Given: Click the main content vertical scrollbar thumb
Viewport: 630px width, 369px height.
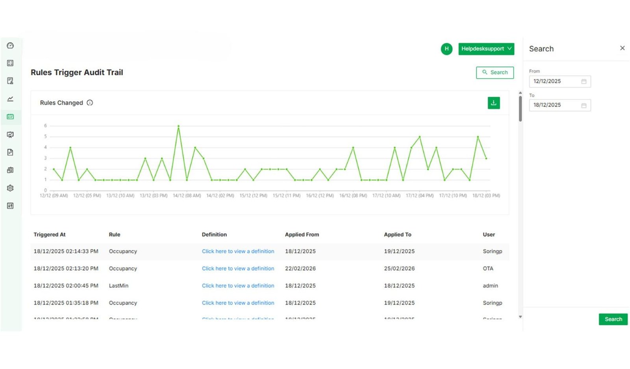Looking at the screenshot, I should pyautogui.click(x=520, y=109).
